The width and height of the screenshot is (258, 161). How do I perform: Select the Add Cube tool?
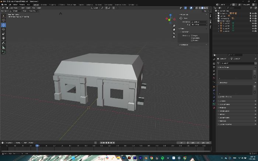click(3, 52)
